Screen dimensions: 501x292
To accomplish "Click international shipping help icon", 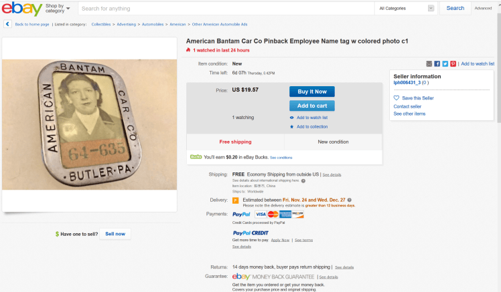I will click(x=303, y=180).
